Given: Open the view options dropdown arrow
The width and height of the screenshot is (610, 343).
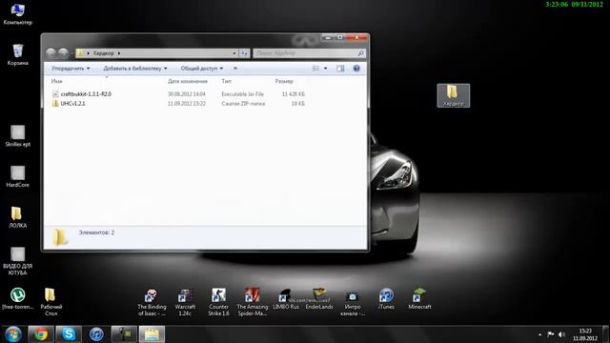Looking at the screenshot, I should (326, 69).
